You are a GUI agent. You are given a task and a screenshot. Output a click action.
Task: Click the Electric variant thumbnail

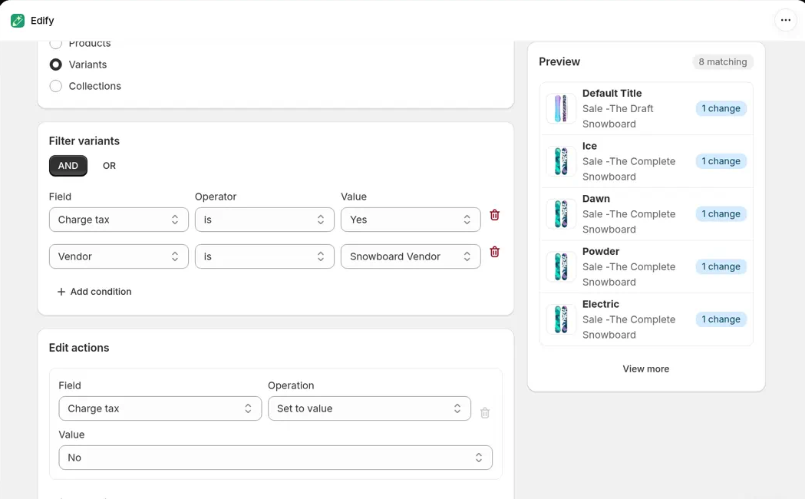click(x=561, y=319)
